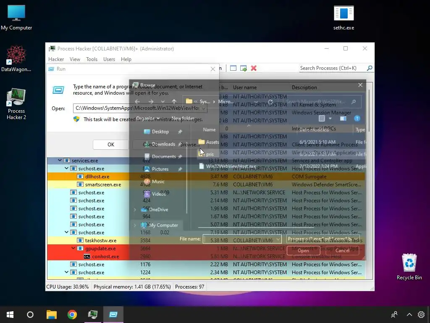Click New folder in Browse dialog

[183, 118]
